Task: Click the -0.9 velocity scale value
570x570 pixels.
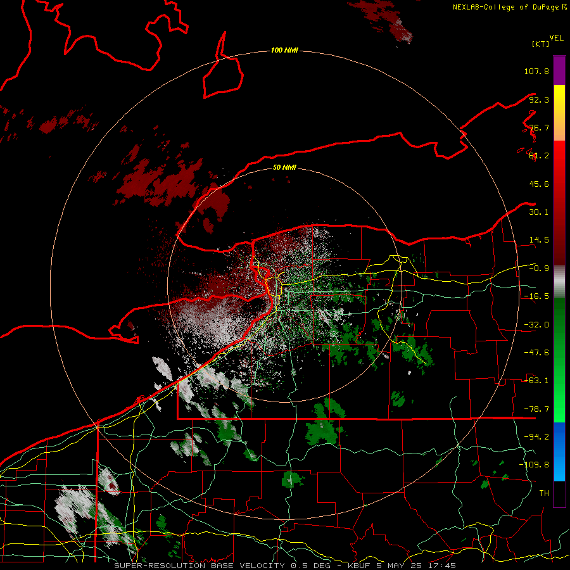Action: pyautogui.click(x=539, y=269)
